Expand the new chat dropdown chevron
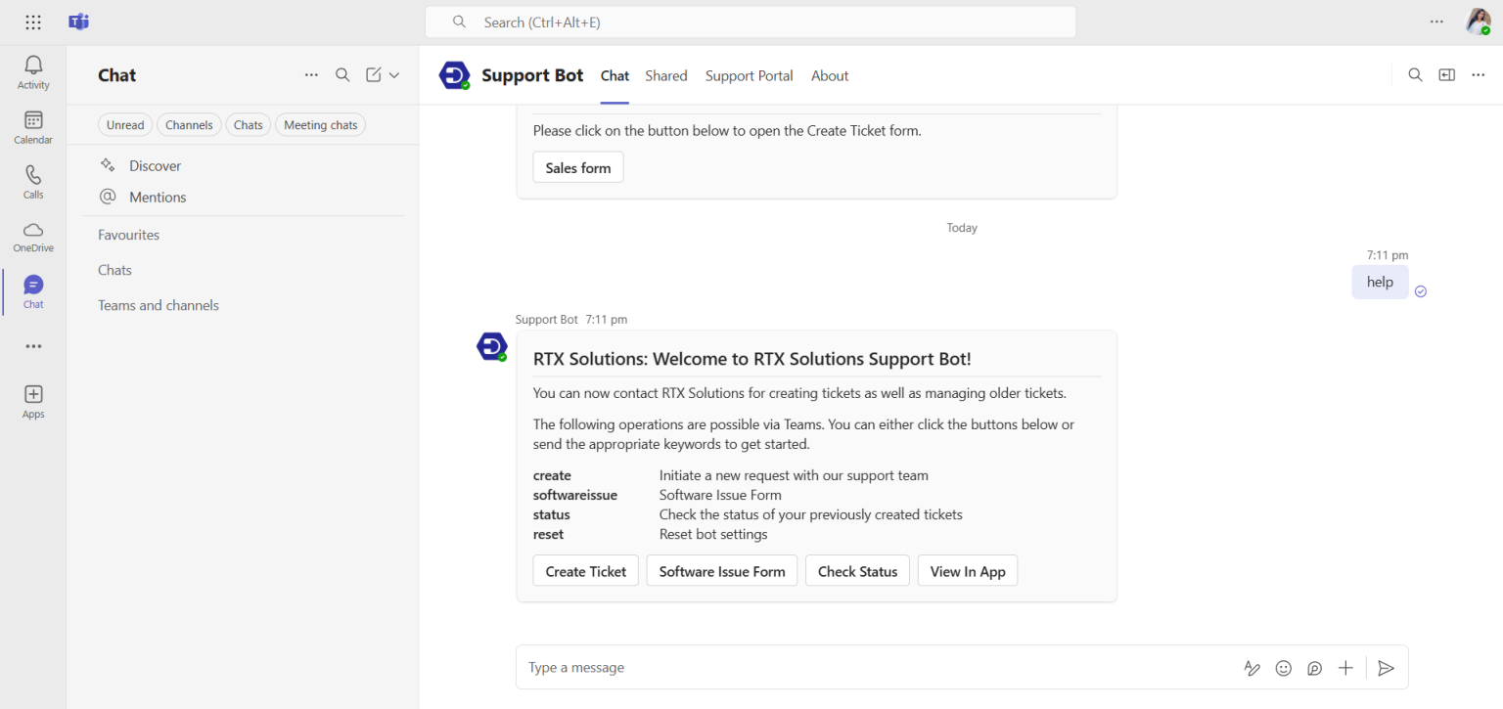The image size is (1503, 709). (394, 75)
